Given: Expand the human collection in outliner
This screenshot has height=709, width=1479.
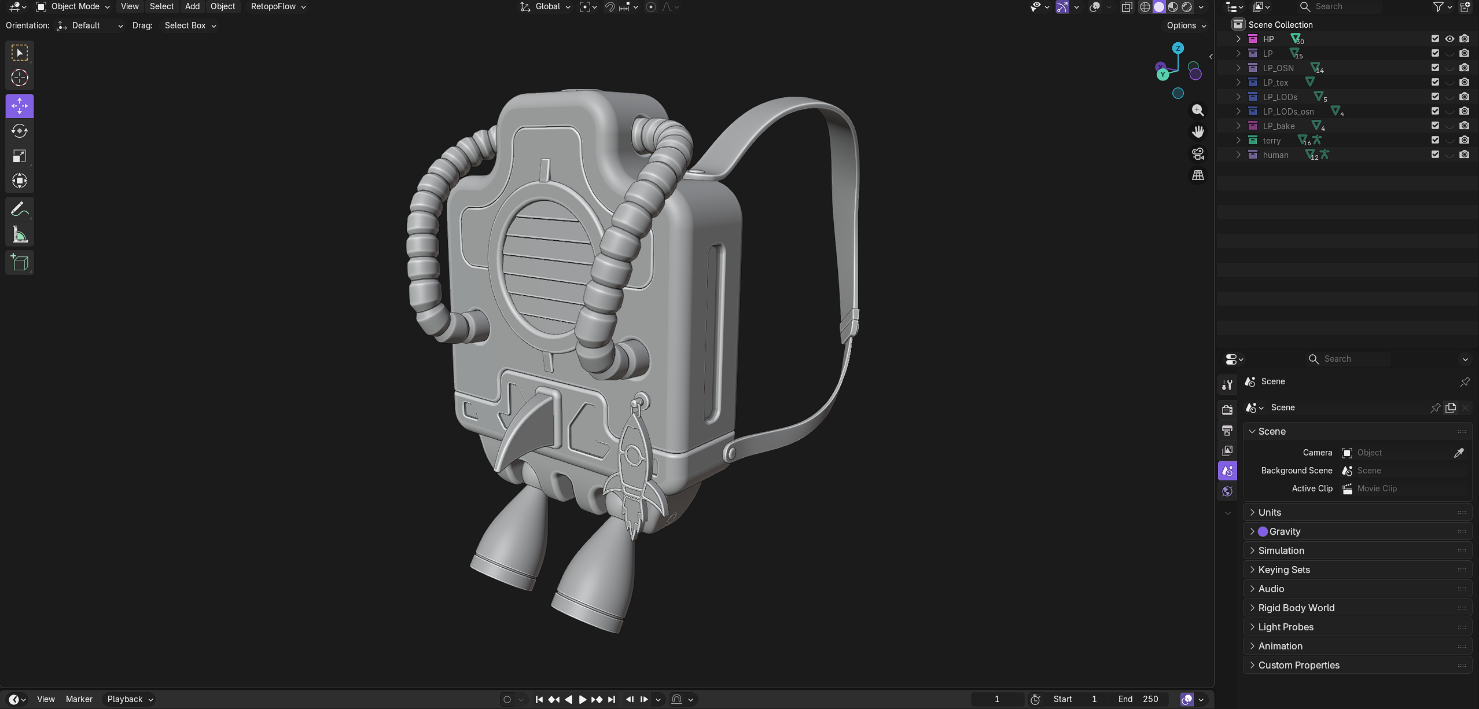Looking at the screenshot, I should click(1238, 155).
